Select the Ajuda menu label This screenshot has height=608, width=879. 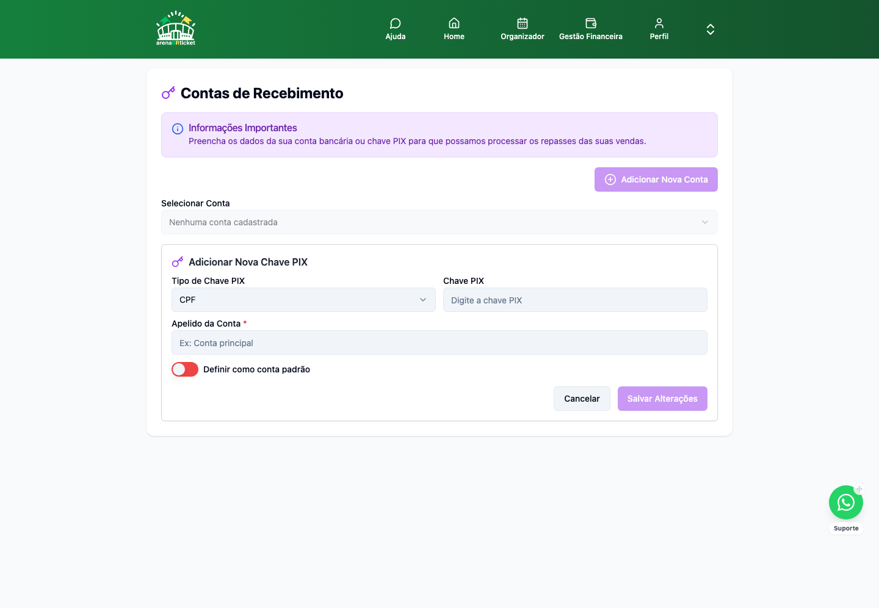(396, 37)
